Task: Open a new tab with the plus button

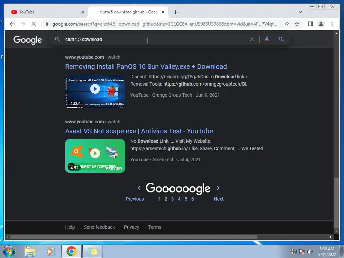Action: 175,12
